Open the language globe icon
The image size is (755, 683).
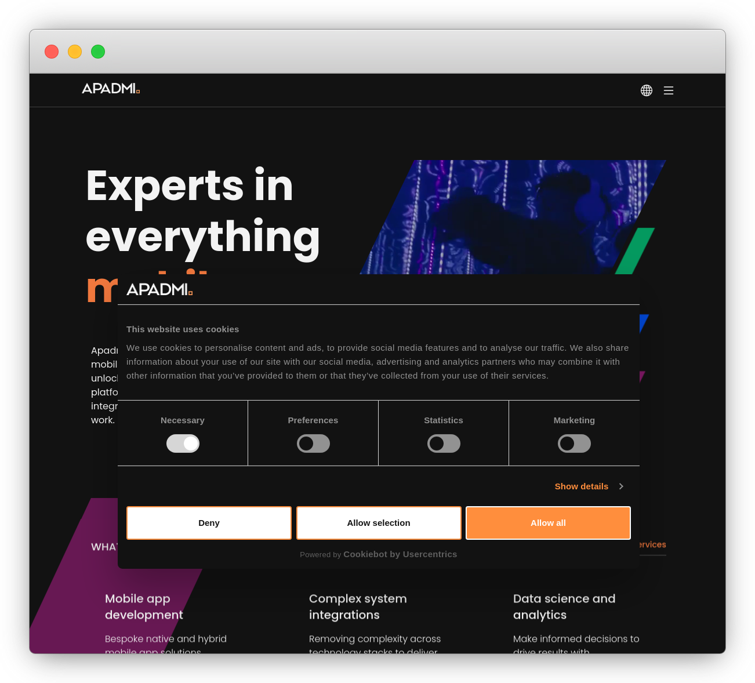647,90
